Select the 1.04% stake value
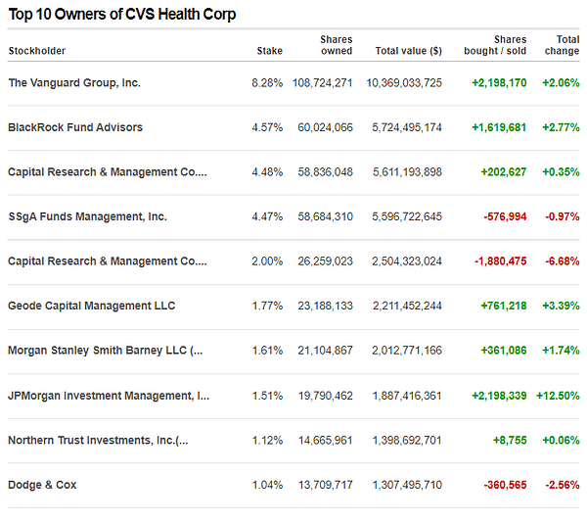This screenshot has height=521, width=587. (x=267, y=485)
